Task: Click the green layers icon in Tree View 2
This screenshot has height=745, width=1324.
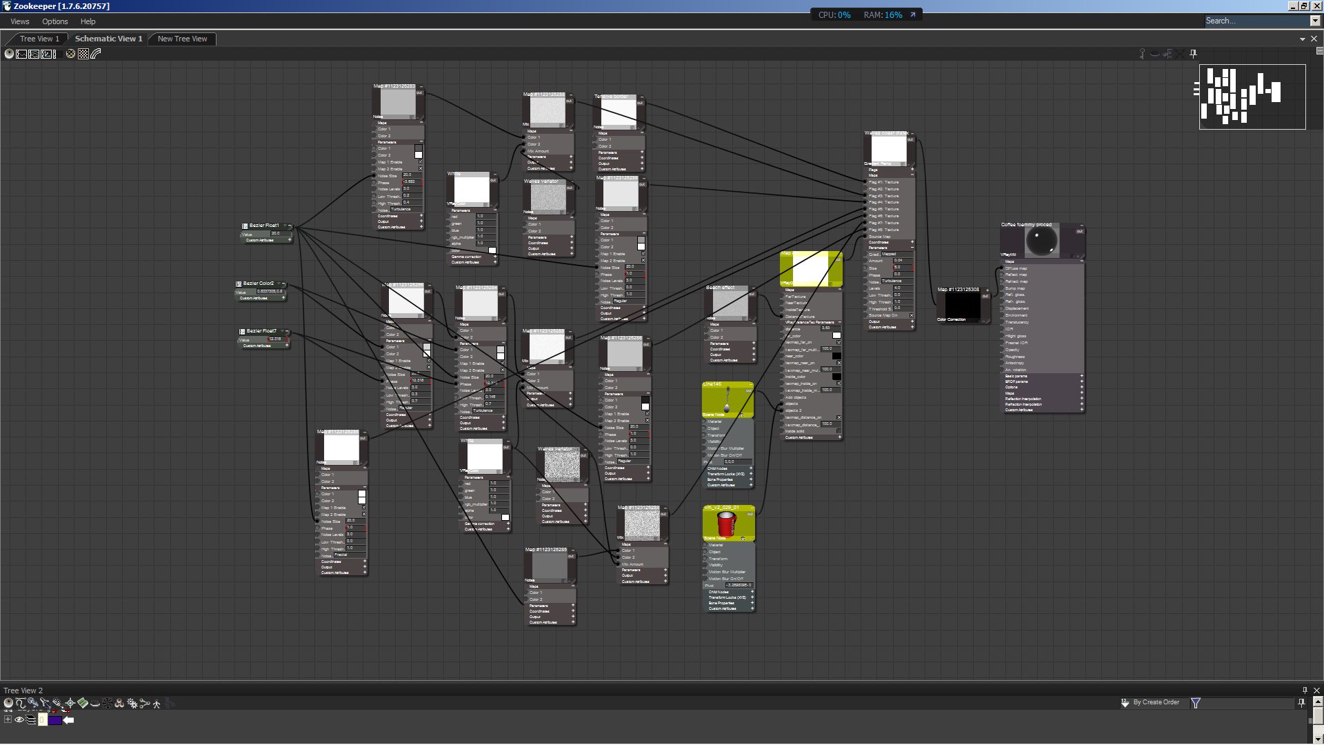Action: [x=83, y=703]
